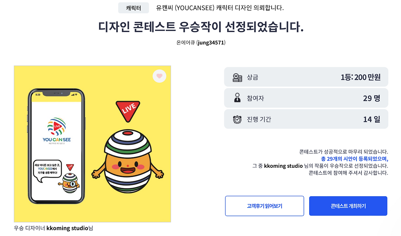Click the 온에어큐 client name

tap(185, 43)
